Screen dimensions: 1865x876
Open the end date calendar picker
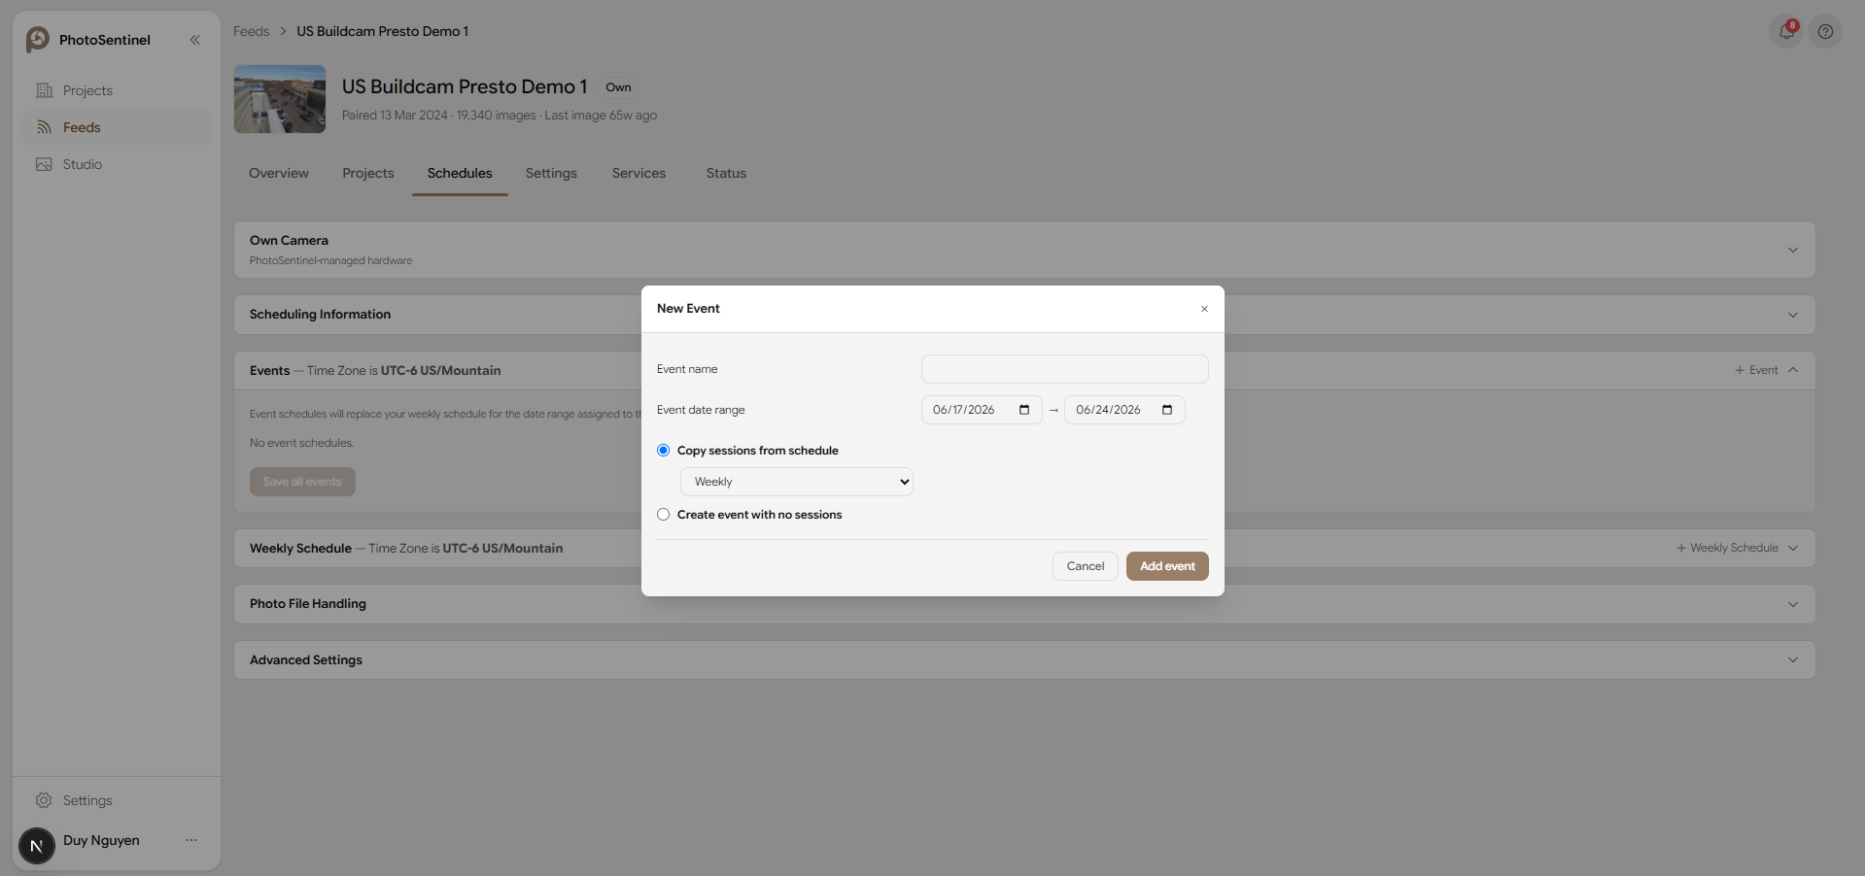click(x=1167, y=410)
